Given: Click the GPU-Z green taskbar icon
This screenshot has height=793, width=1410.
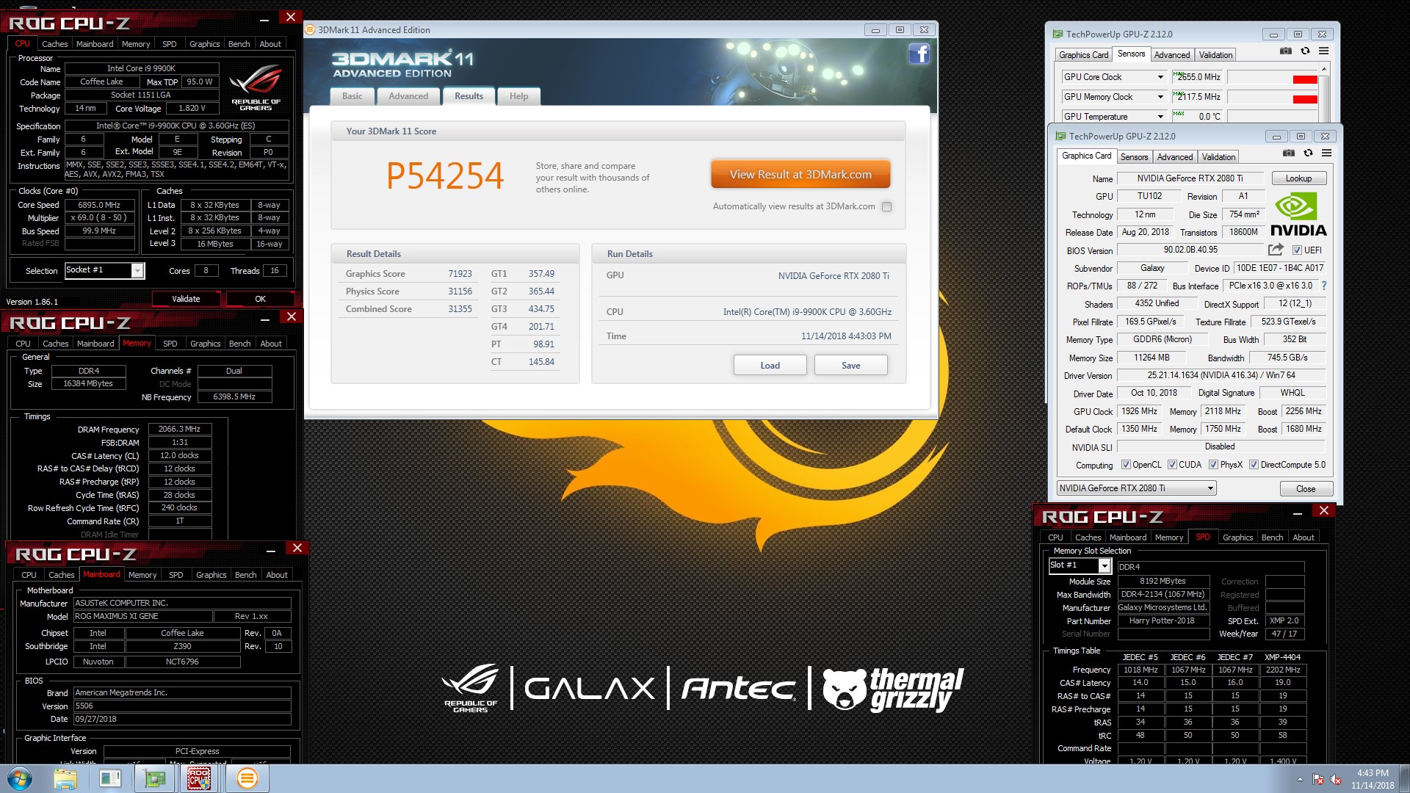Looking at the screenshot, I should click(155, 778).
